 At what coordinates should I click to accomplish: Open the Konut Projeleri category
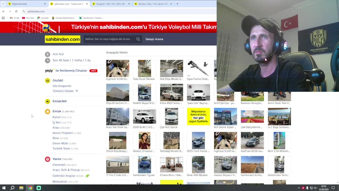coord(63,133)
